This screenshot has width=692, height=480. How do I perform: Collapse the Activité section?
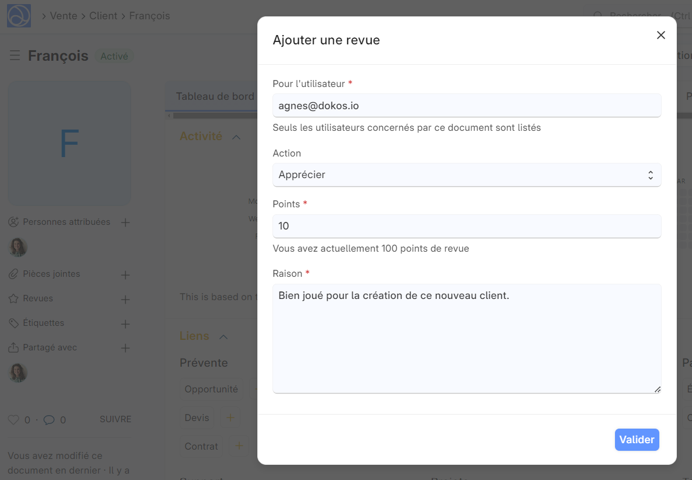tap(236, 137)
